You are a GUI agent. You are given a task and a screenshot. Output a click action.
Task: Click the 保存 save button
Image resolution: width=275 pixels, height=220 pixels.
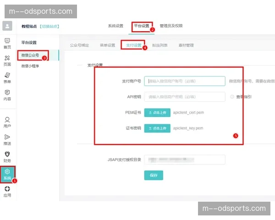(x=154, y=175)
